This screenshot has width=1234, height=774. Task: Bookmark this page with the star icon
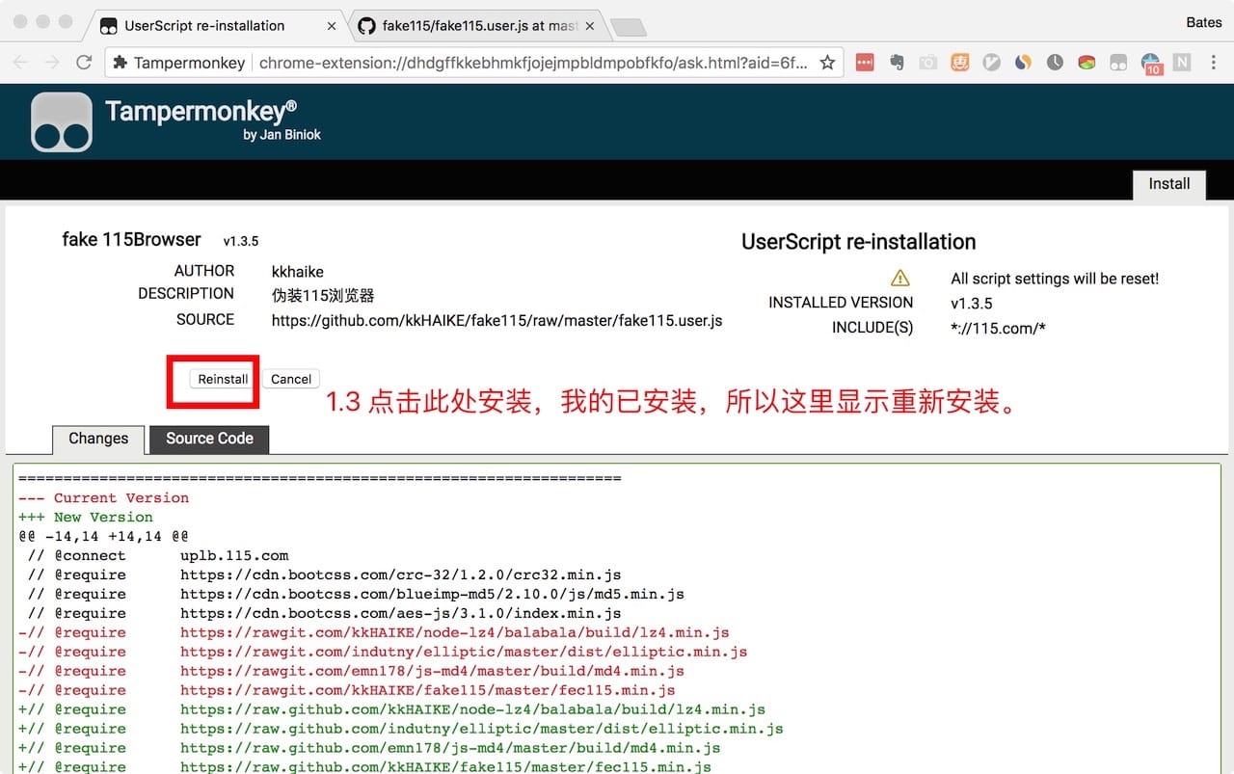pos(827,63)
